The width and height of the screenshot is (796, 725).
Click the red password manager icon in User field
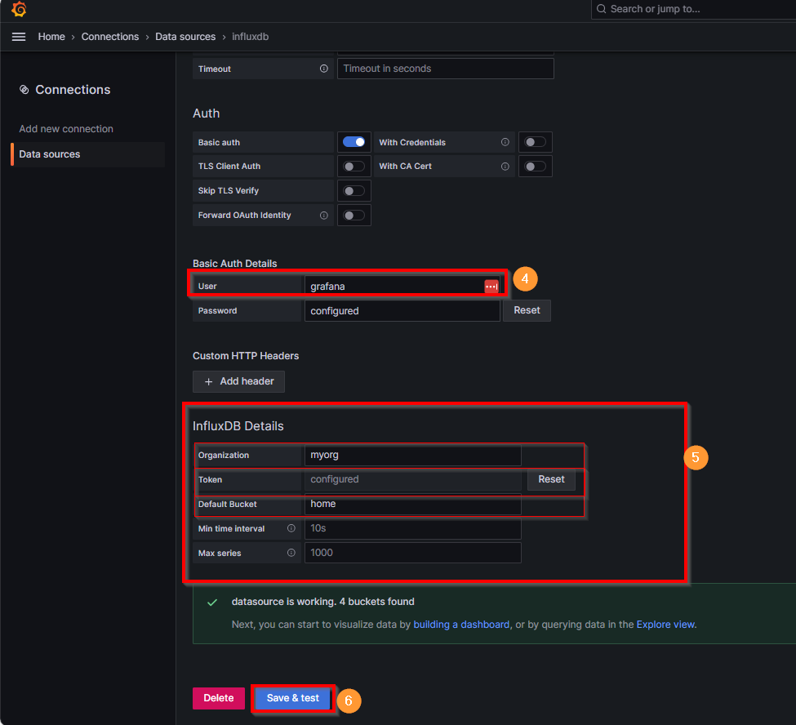pyautogui.click(x=491, y=287)
